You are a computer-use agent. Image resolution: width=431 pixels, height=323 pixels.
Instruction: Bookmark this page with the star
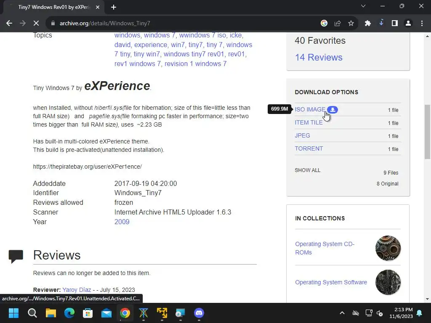(x=351, y=24)
